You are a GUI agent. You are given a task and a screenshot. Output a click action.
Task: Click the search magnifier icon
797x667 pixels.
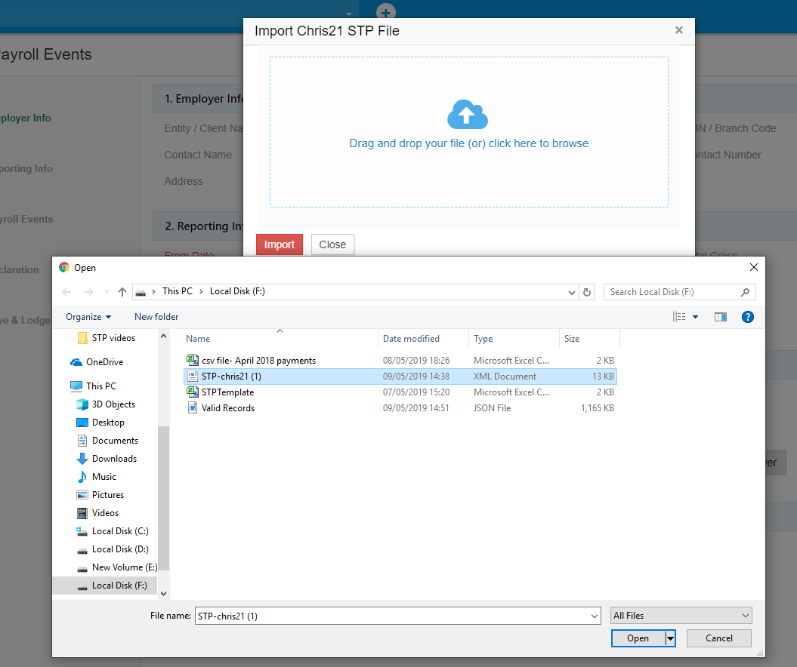click(745, 292)
